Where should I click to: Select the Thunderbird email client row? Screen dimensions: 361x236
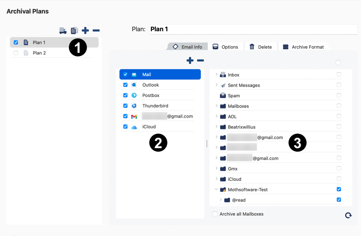click(155, 106)
